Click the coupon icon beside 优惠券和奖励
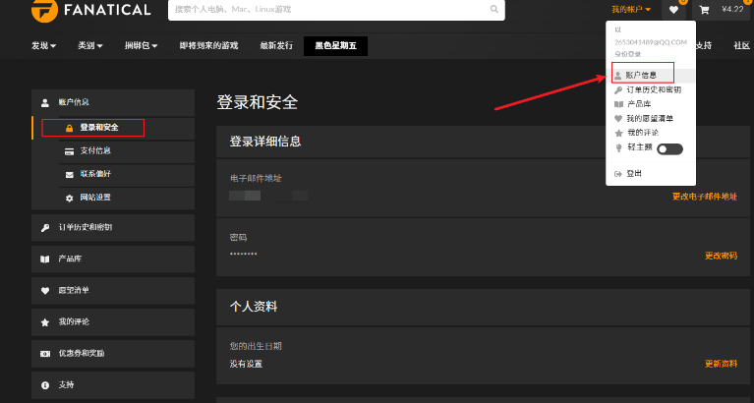Viewport: 754px width, 403px height. click(x=44, y=354)
